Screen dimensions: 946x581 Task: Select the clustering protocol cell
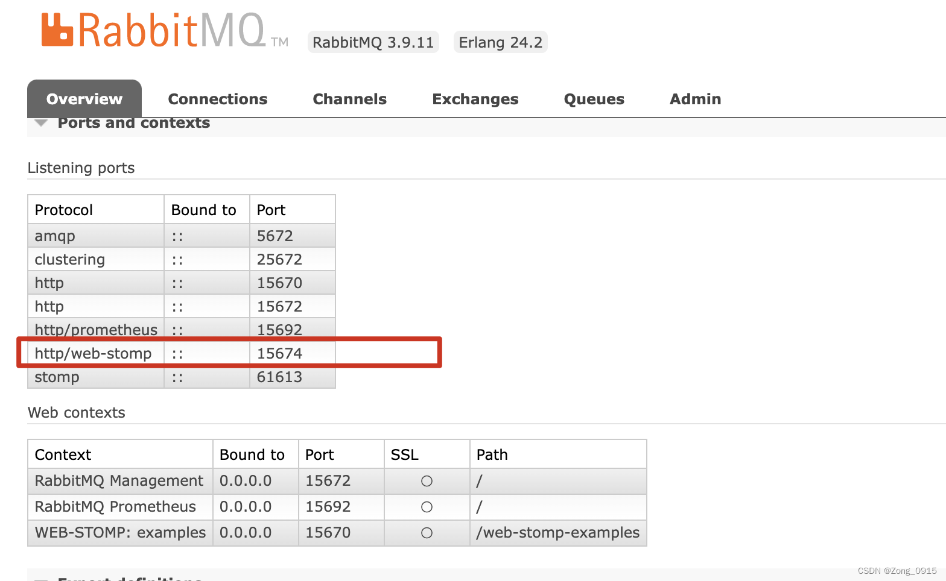pos(96,259)
